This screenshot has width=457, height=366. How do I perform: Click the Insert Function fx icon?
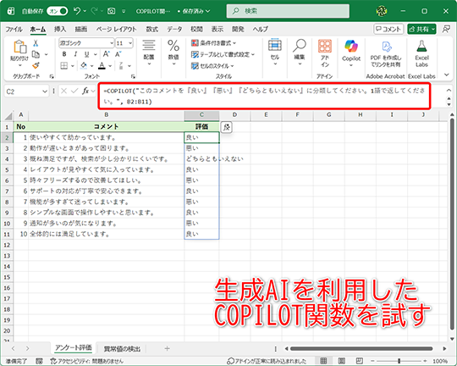click(85, 91)
